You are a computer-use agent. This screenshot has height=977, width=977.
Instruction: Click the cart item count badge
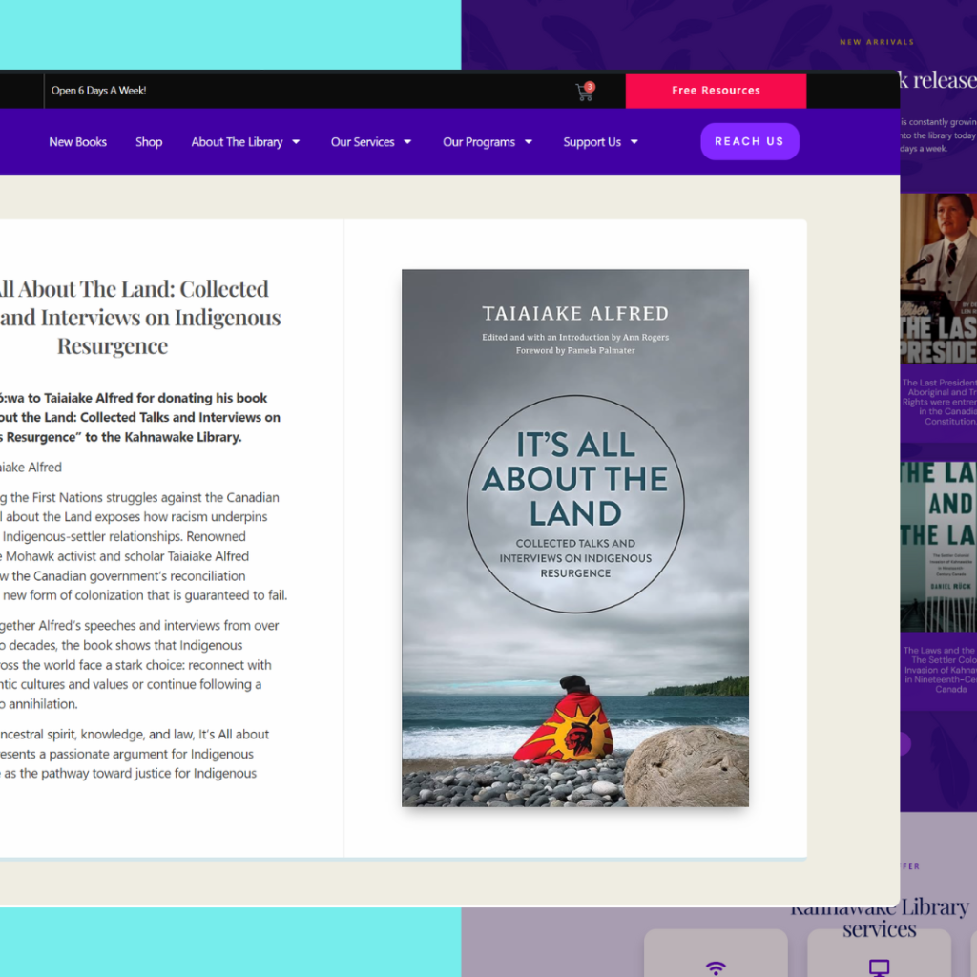(590, 87)
